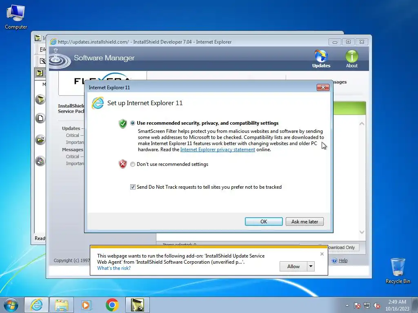This screenshot has height=313, width=418.
Task: Click the Internet Explorer logo in setup dialog
Action: pos(98,103)
